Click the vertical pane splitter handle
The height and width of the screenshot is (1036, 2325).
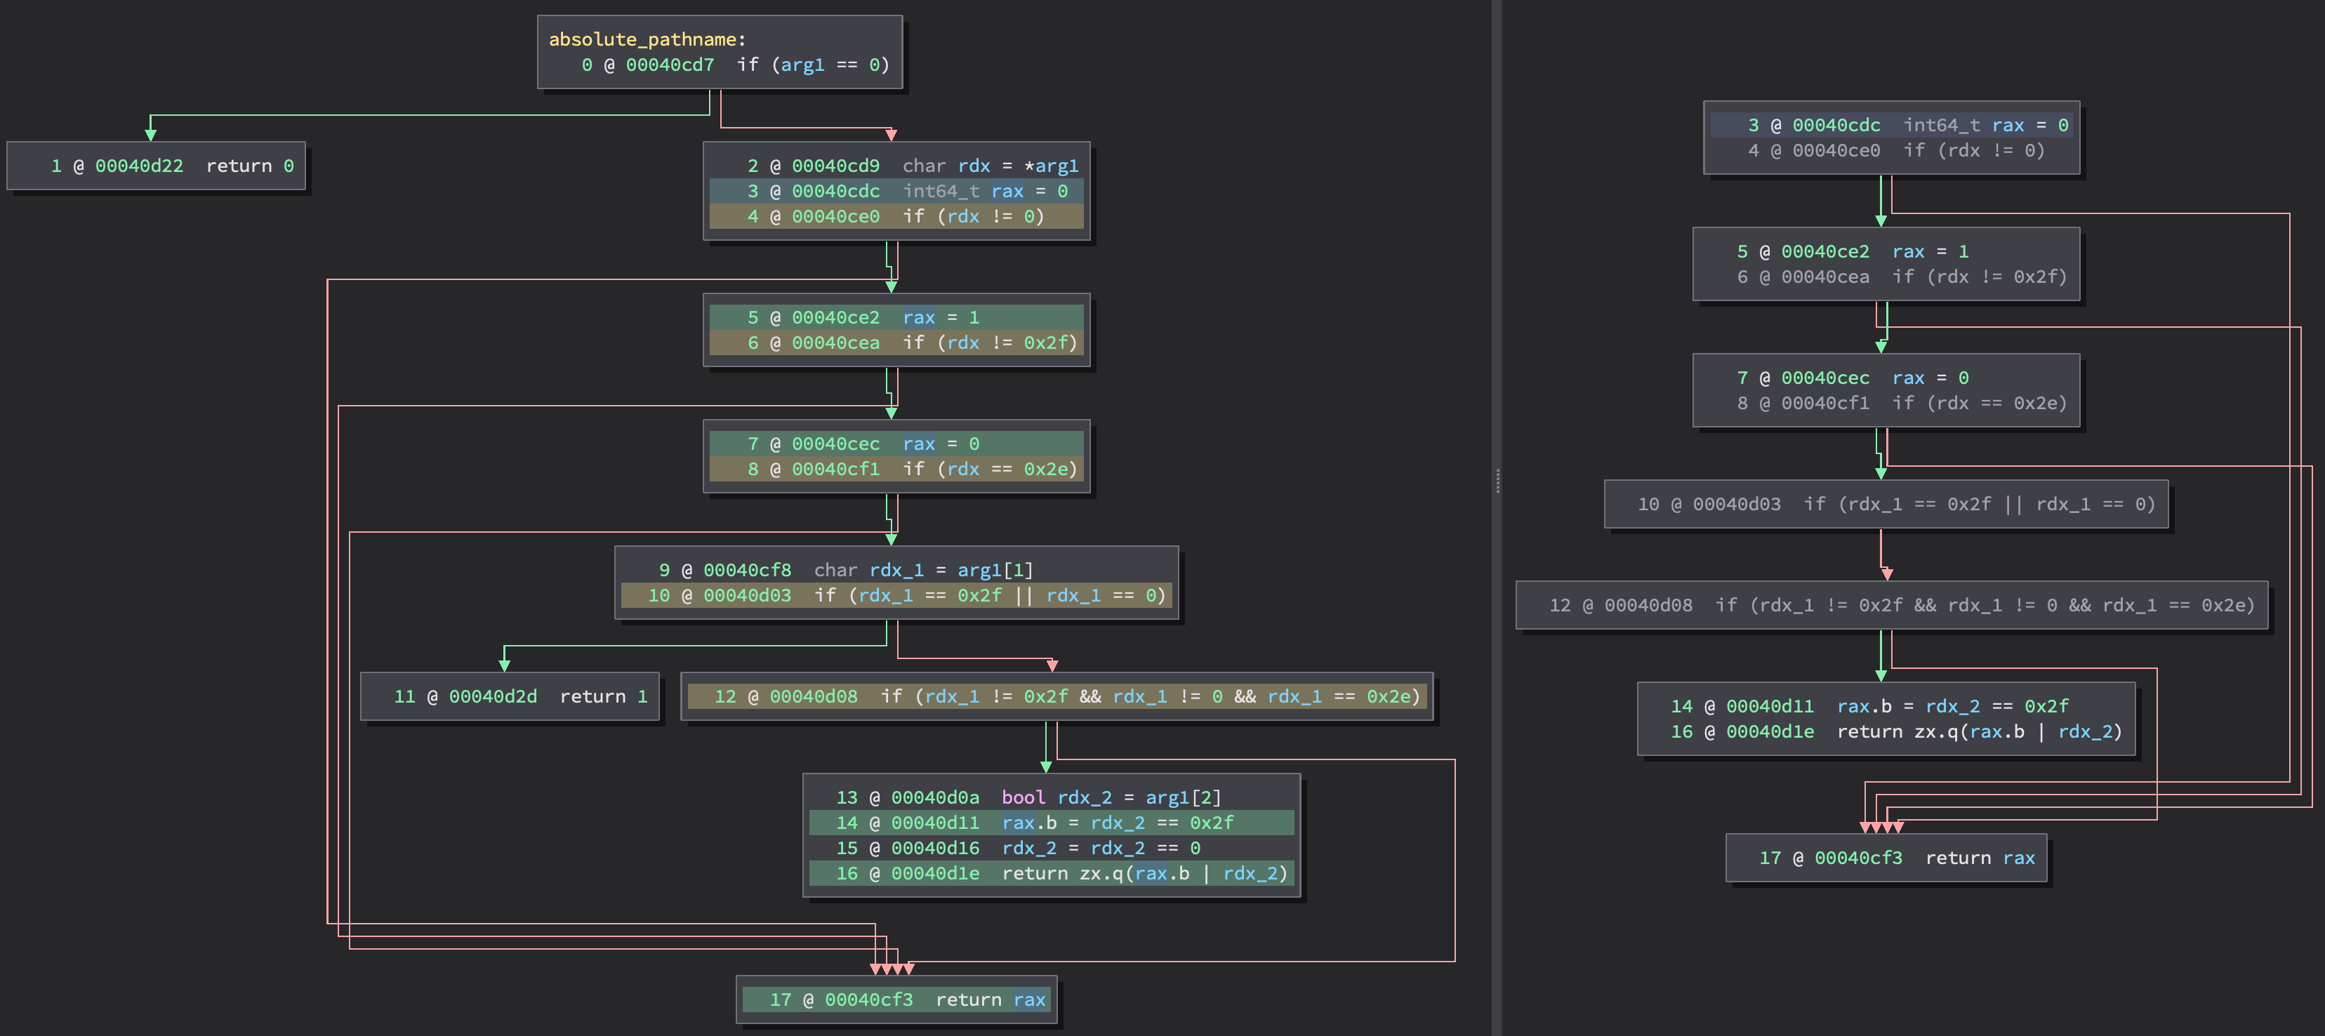[1497, 479]
